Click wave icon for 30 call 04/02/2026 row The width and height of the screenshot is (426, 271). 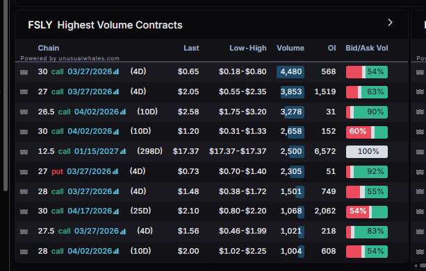coord(24,132)
